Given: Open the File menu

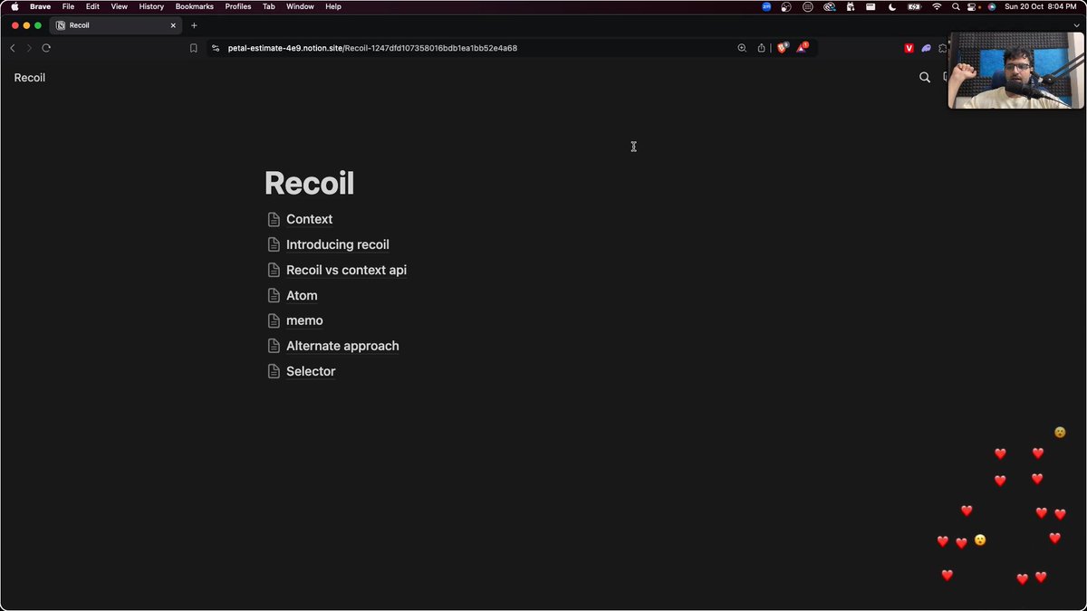Looking at the screenshot, I should click(x=68, y=6).
